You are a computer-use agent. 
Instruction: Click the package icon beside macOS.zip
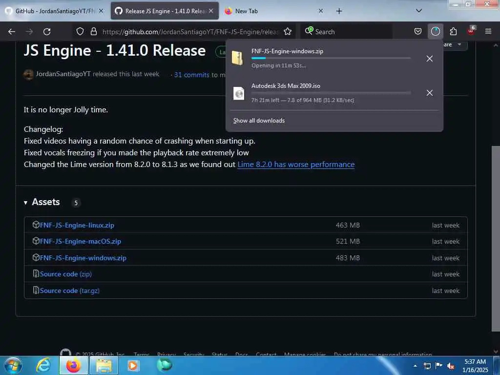[x=36, y=241]
